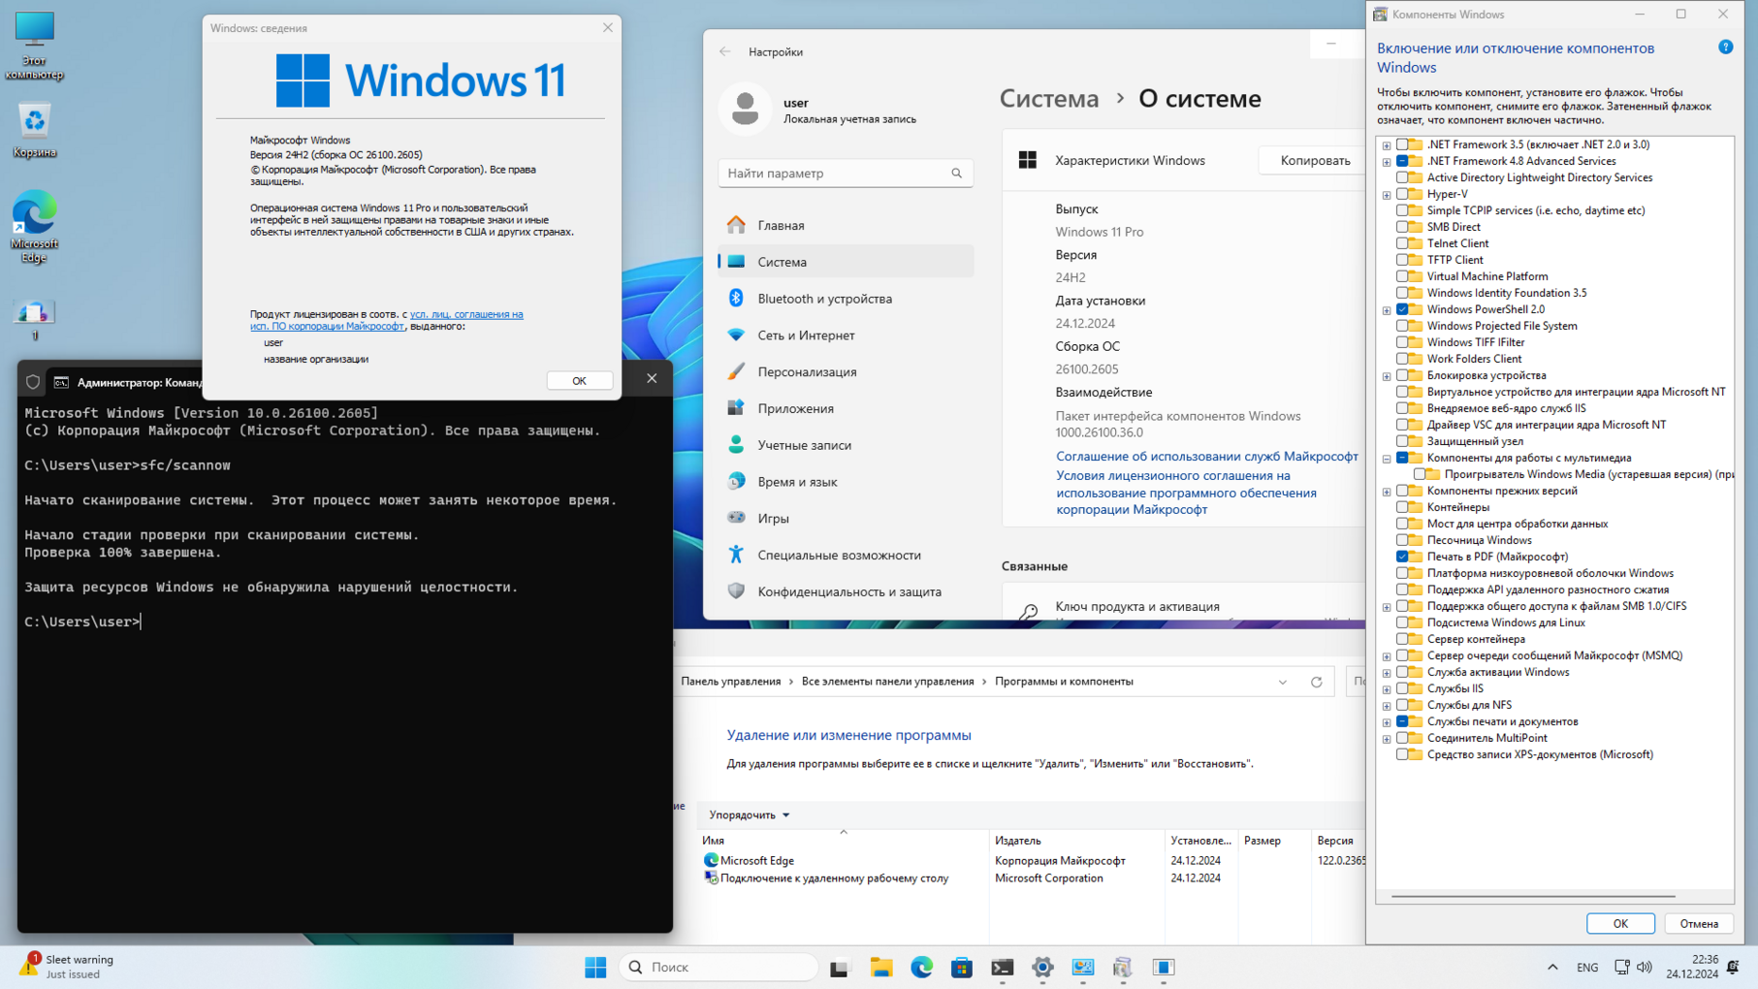Check Подсистема Windows для Linux

1402,622
